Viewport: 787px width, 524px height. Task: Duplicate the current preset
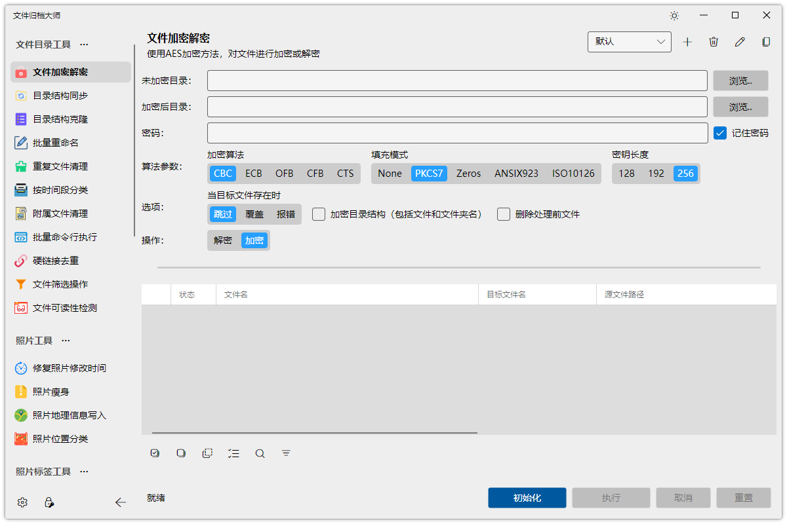point(766,41)
